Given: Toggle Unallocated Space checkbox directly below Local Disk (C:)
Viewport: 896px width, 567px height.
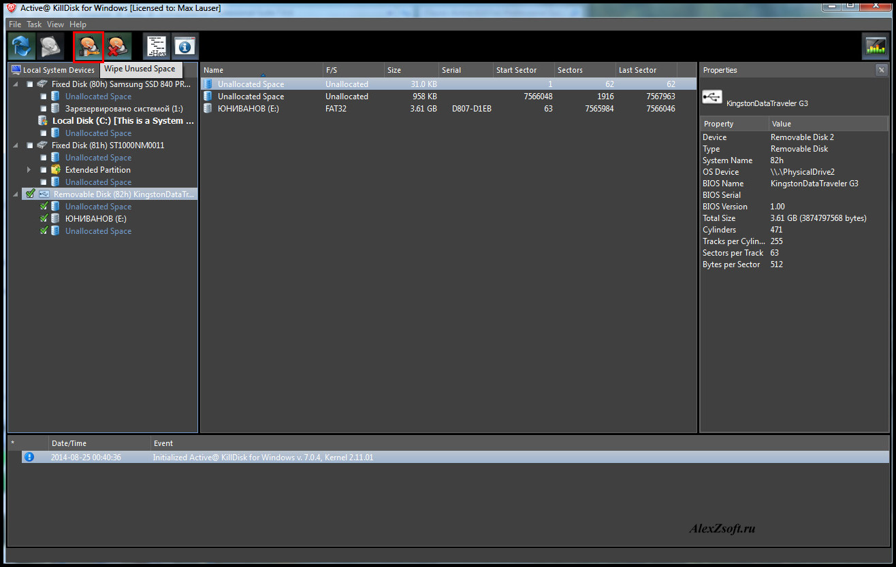Looking at the screenshot, I should click(x=44, y=133).
